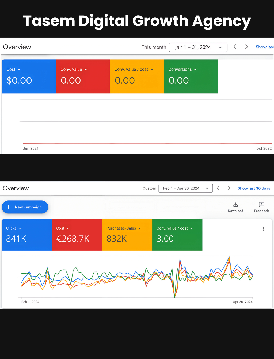Image resolution: width=274 pixels, height=359 pixels.
Task: Click next period arrow beside Feb–Apr range
Action: tap(229, 188)
